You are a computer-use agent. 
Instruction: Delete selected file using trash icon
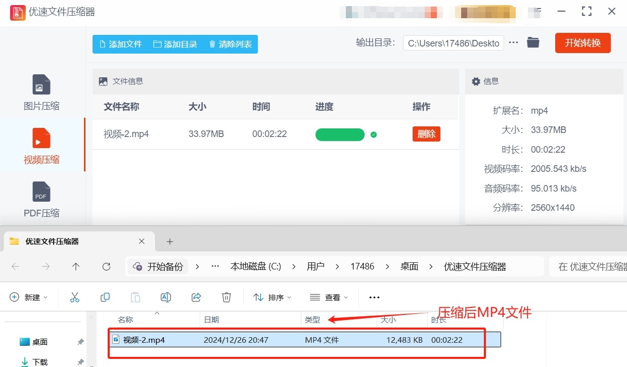(227, 297)
